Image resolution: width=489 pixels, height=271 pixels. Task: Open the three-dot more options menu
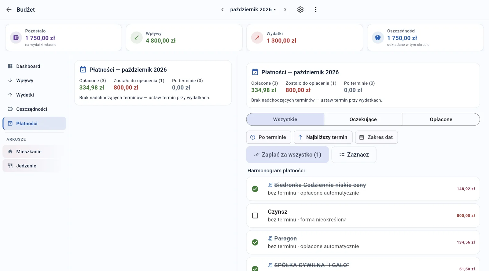tap(316, 9)
